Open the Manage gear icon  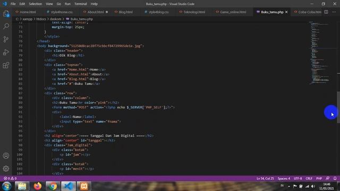[6, 169]
